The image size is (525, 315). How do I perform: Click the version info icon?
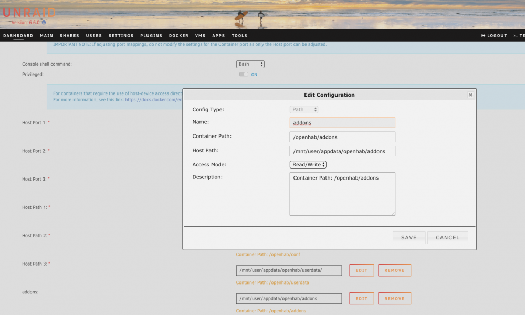[44, 23]
